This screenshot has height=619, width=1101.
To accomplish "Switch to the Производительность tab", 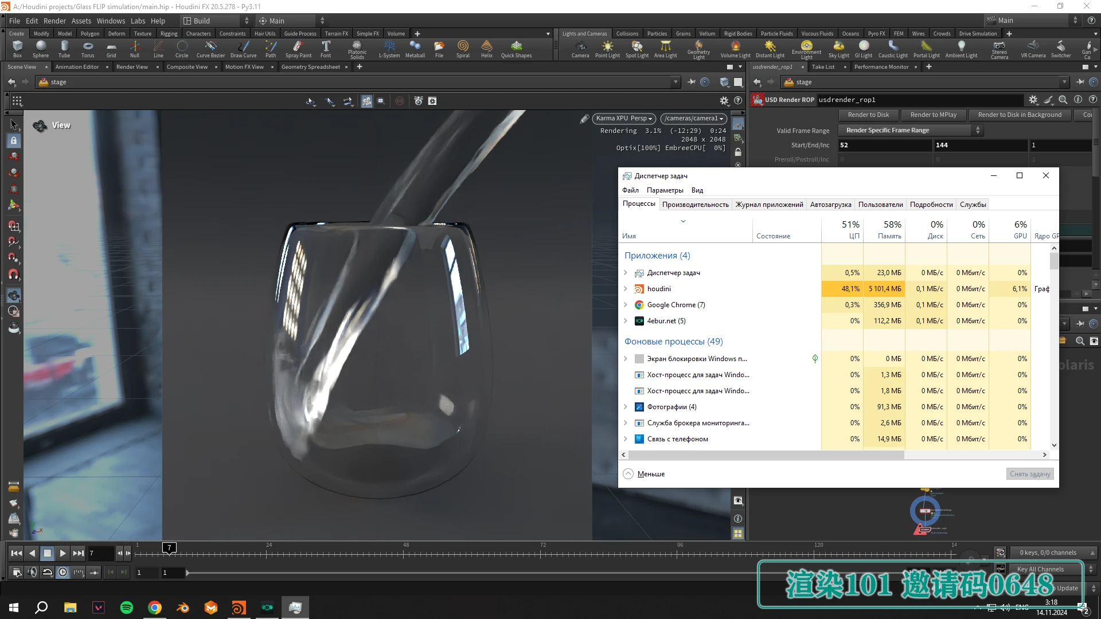I will tap(695, 205).
